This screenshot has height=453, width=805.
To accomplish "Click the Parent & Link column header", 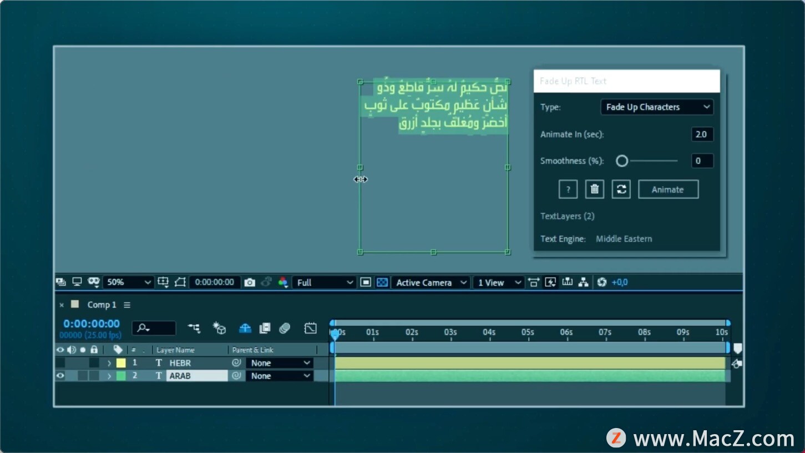I will click(x=253, y=350).
